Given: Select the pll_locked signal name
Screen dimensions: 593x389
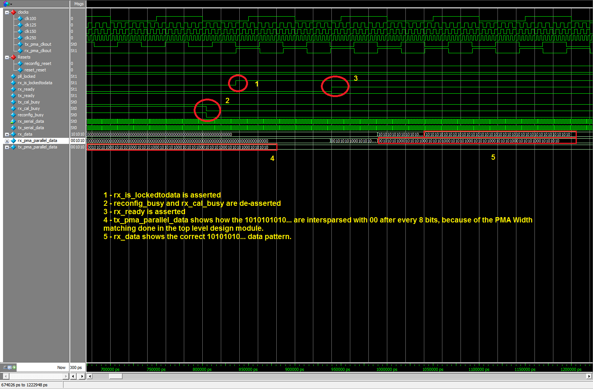Looking at the screenshot, I should 26,76.
